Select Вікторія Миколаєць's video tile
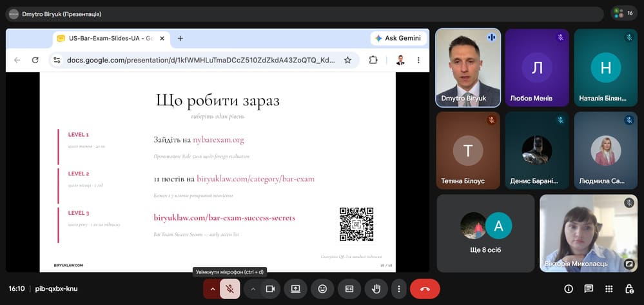This screenshot has width=644, height=305. [589, 233]
